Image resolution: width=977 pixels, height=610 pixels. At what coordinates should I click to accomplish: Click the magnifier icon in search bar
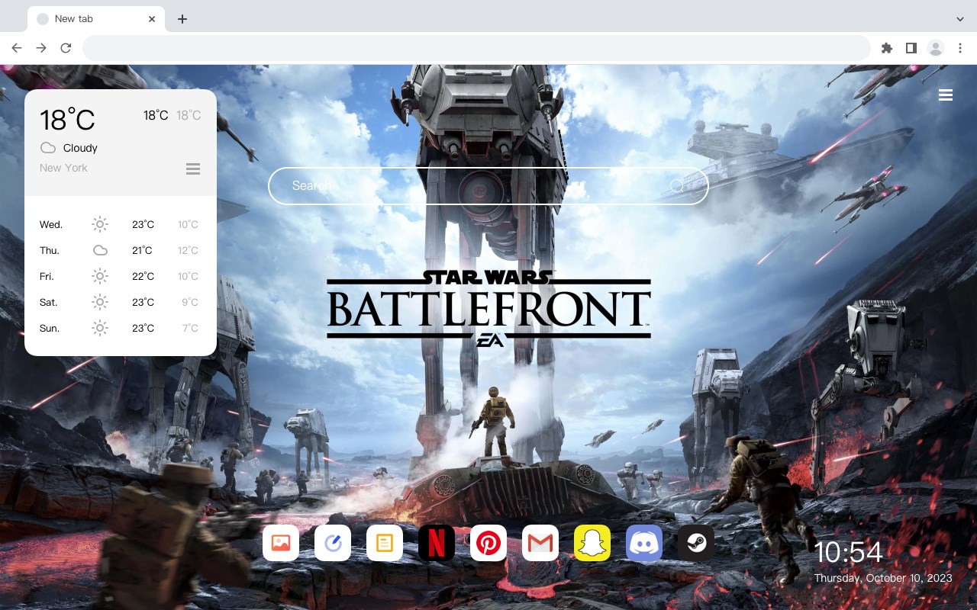[676, 186]
